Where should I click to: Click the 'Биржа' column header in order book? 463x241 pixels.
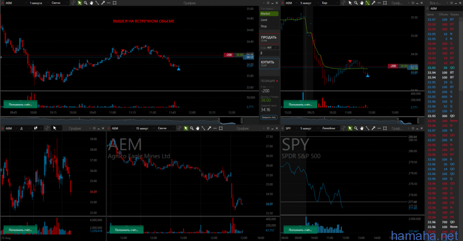point(454,14)
